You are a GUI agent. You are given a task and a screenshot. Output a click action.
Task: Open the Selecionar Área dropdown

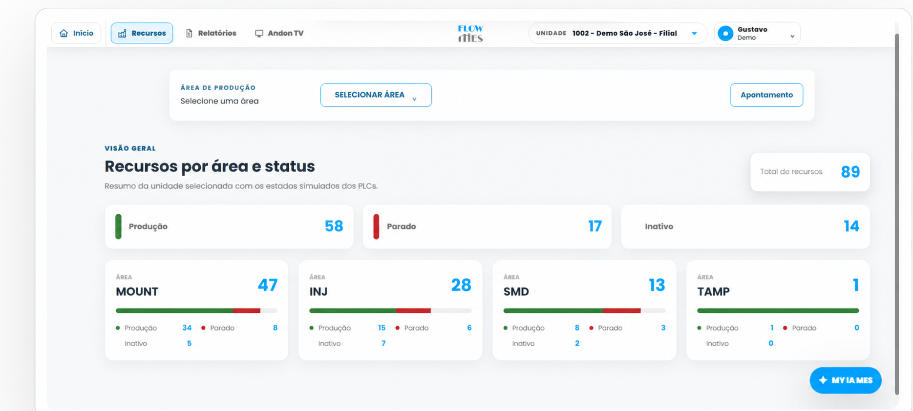pyautogui.click(x=376, y=95)
